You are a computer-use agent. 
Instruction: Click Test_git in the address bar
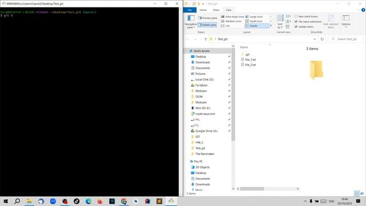point(222,39)
